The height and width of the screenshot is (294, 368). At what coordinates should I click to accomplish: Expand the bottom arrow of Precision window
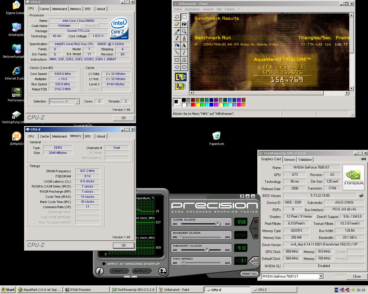(x=131, y=277)
